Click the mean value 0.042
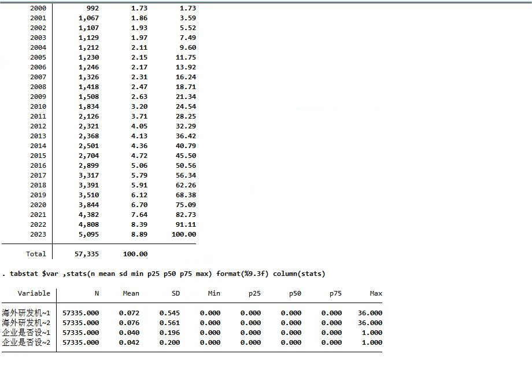The height and width of the screenshot is (365, 532). 129,342
